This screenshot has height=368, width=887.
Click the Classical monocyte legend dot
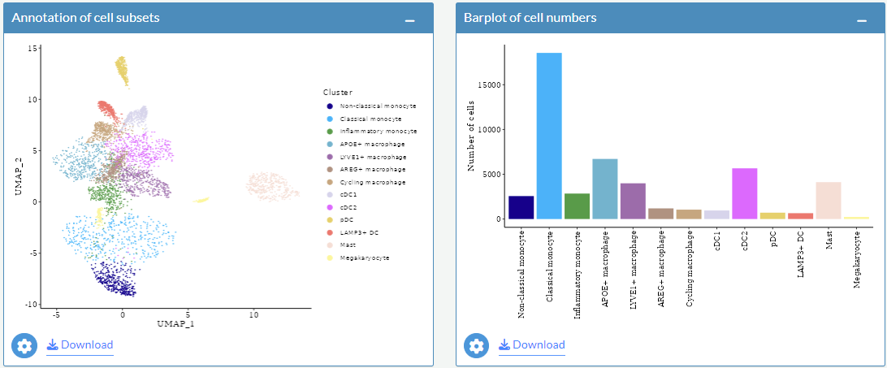pos(329,119)
